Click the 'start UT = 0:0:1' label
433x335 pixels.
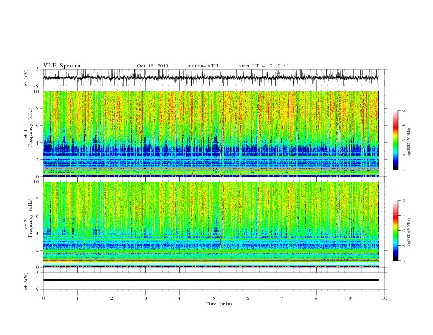coord(264,66)
